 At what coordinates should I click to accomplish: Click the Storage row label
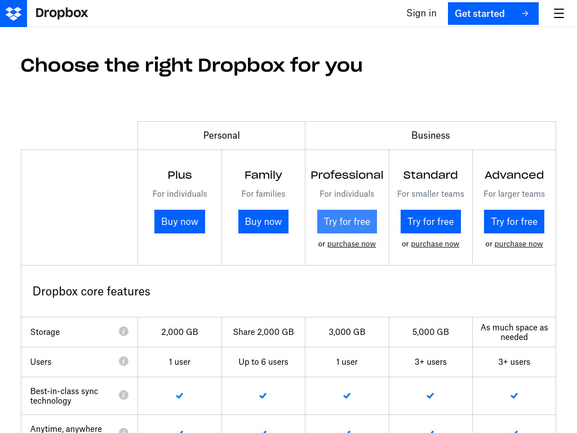point(45,332)
